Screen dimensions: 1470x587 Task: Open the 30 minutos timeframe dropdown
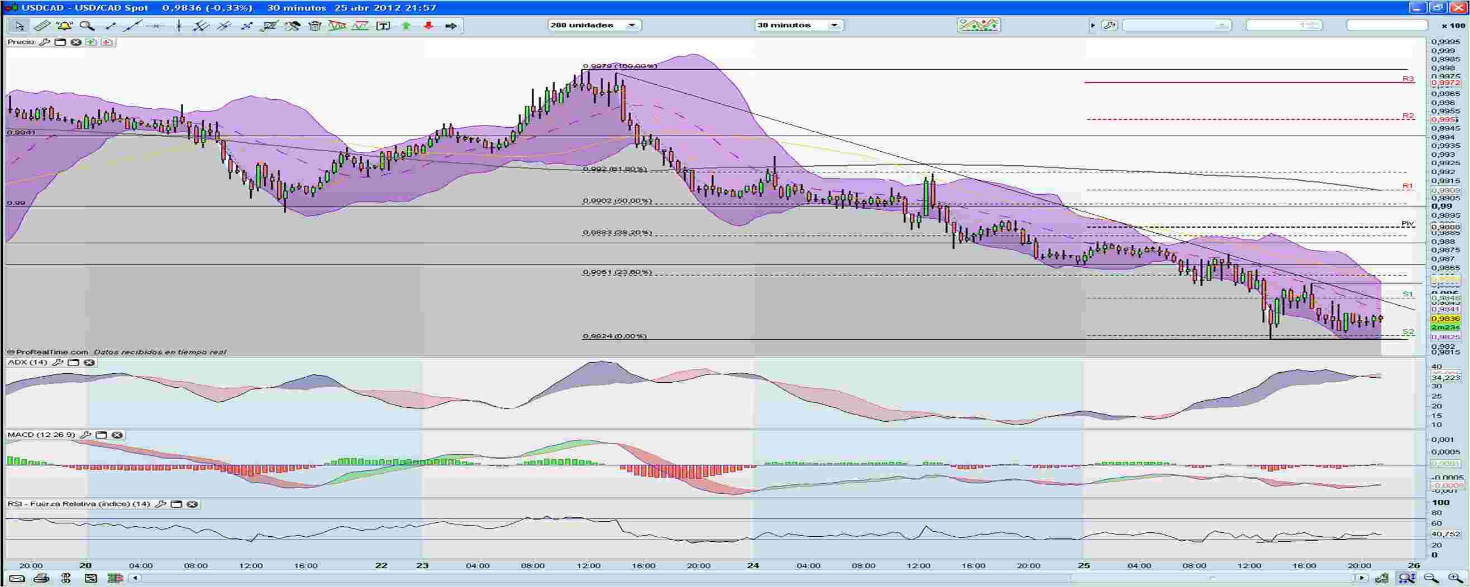834,25
